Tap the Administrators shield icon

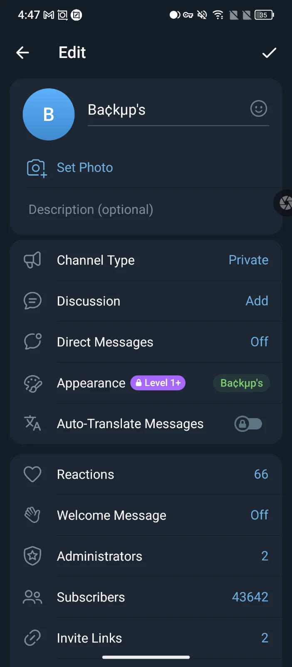[32, 556]
